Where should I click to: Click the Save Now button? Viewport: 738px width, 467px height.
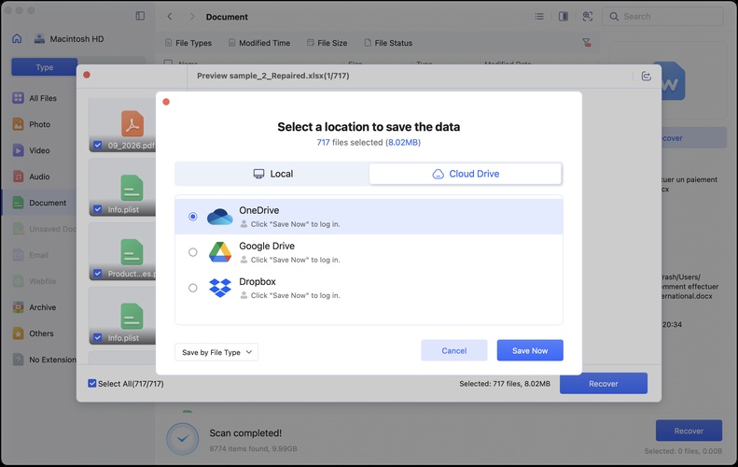pyautogui.click(x=530, y=350)
